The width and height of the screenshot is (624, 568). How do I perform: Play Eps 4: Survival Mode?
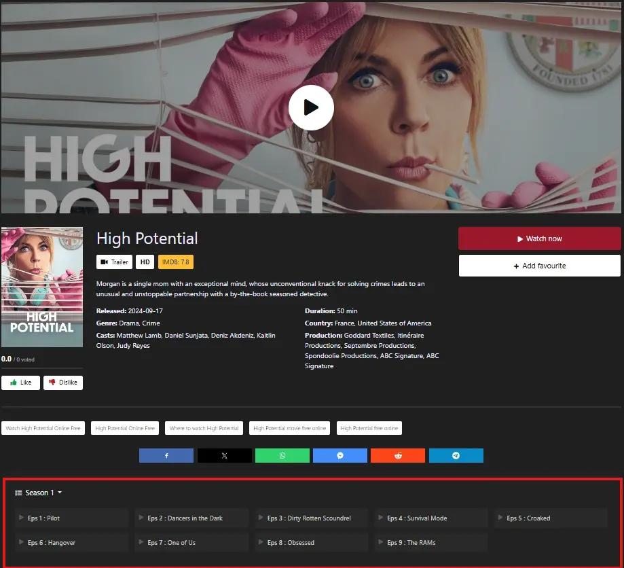431,518
